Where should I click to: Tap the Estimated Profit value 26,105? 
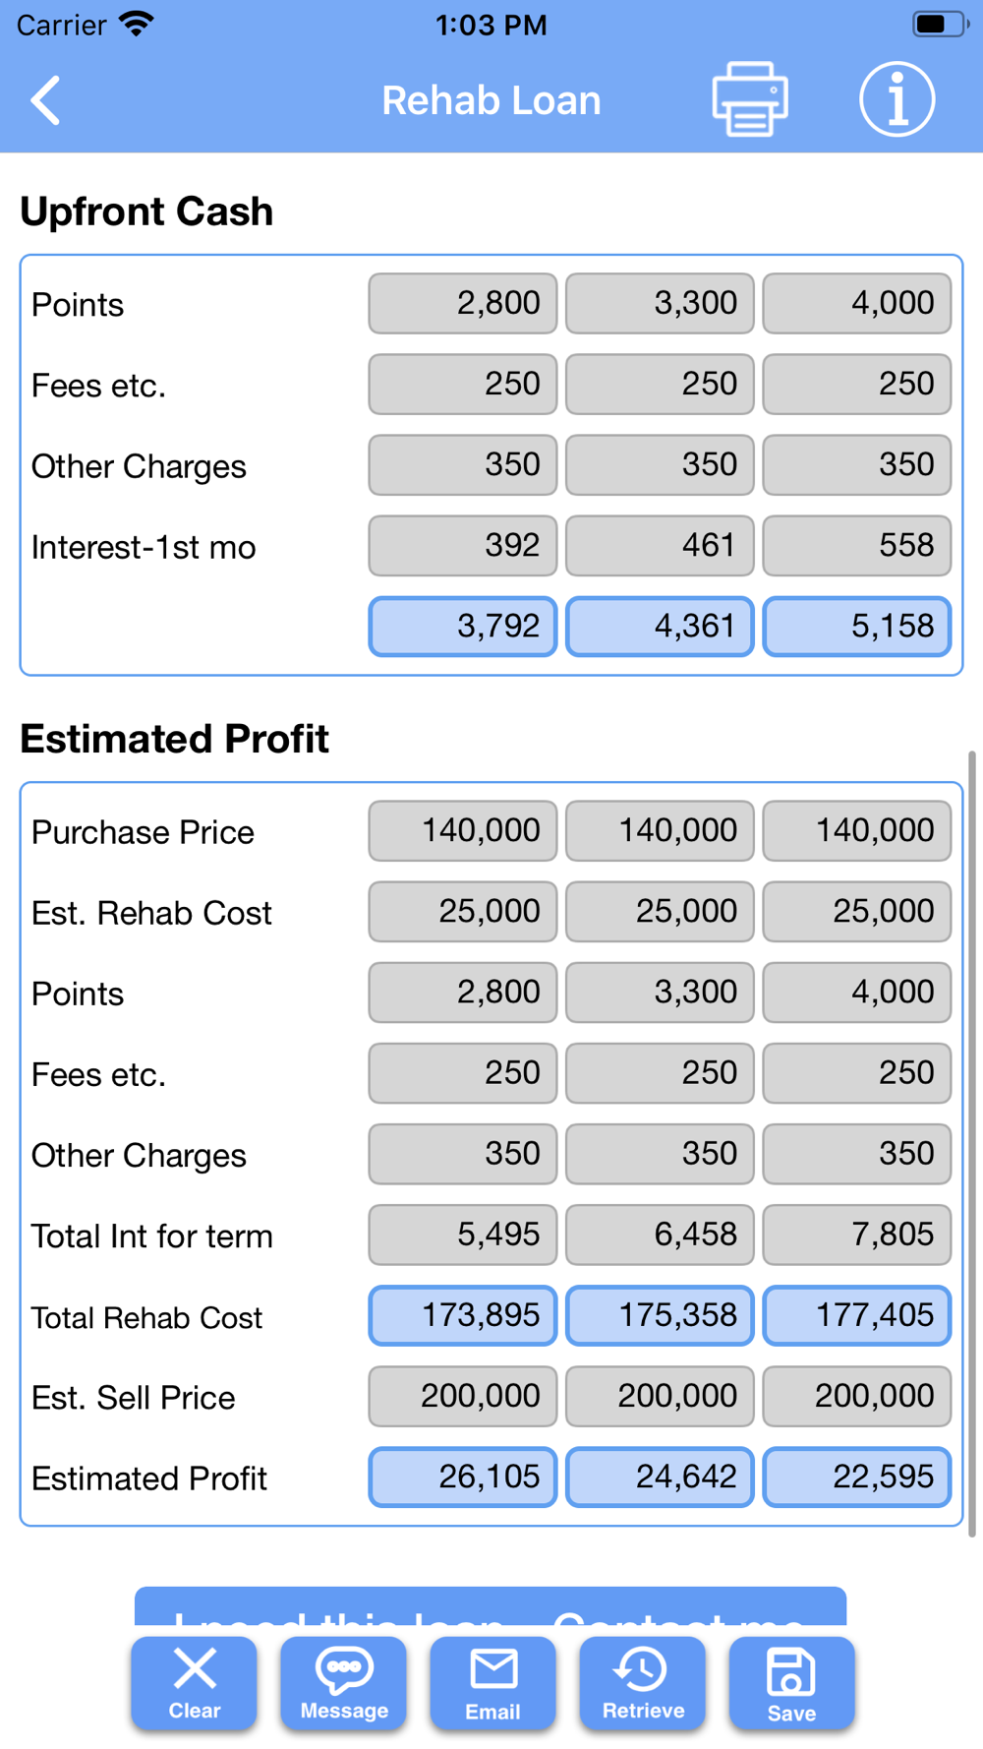click(463, 1477)
